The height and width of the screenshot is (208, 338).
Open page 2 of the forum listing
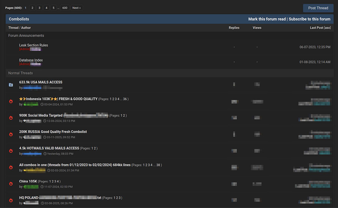coord(32,8)
